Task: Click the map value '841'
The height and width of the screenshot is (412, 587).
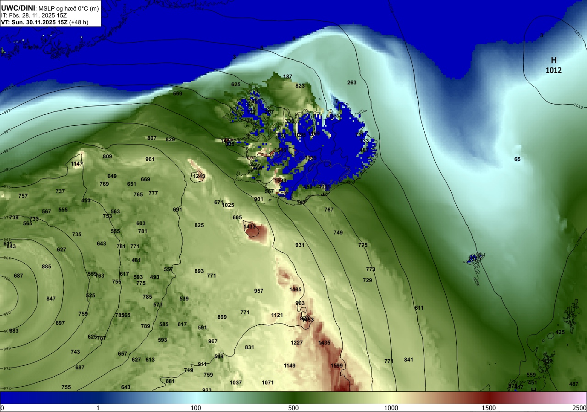Action: [x=409, y=360]
